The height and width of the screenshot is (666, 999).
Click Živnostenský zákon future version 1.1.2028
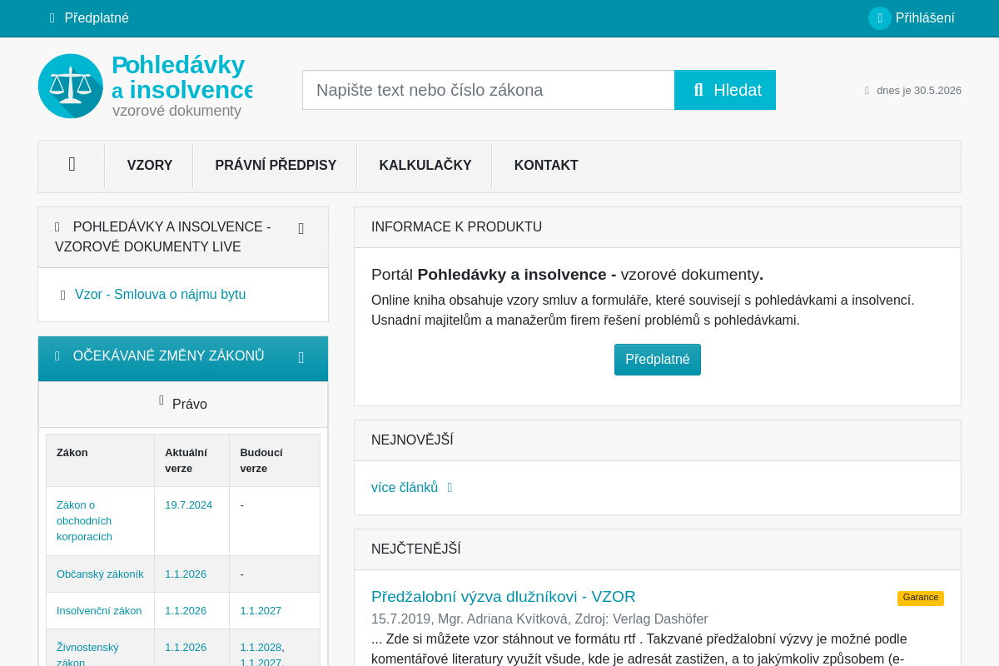(261, 648)
